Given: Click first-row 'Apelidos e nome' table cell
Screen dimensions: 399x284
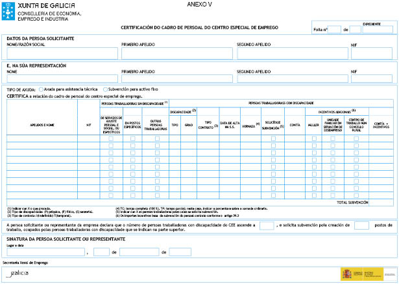Looking at the screenshot, I should (42, 138).
